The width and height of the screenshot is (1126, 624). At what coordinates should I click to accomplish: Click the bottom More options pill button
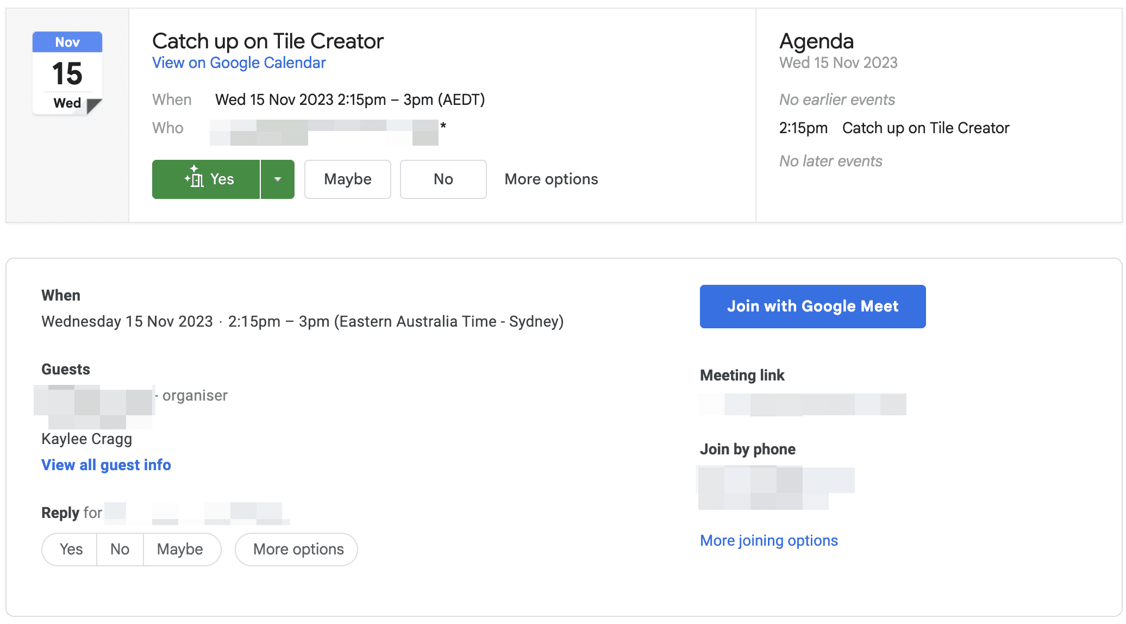(298, 550)
